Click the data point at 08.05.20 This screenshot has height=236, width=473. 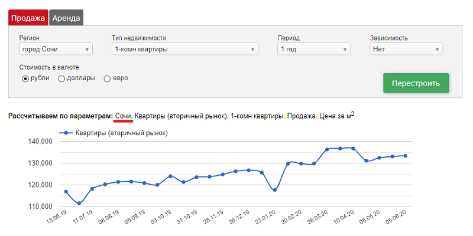tap(379, 158)
